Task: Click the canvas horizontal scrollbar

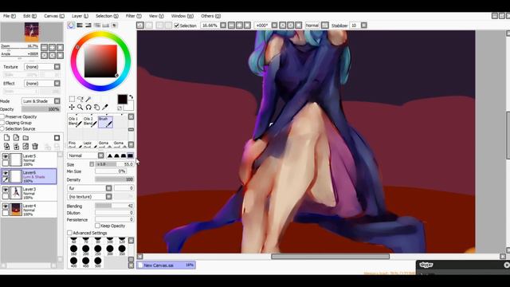Action: point(330,257)
